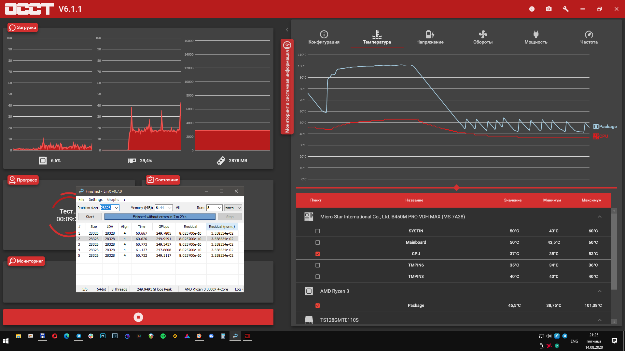The height and width of the screenshot is (351, 625).
Task: Open settings via the wrench icon
Action: pyautogui.click(x=566, y=9)
